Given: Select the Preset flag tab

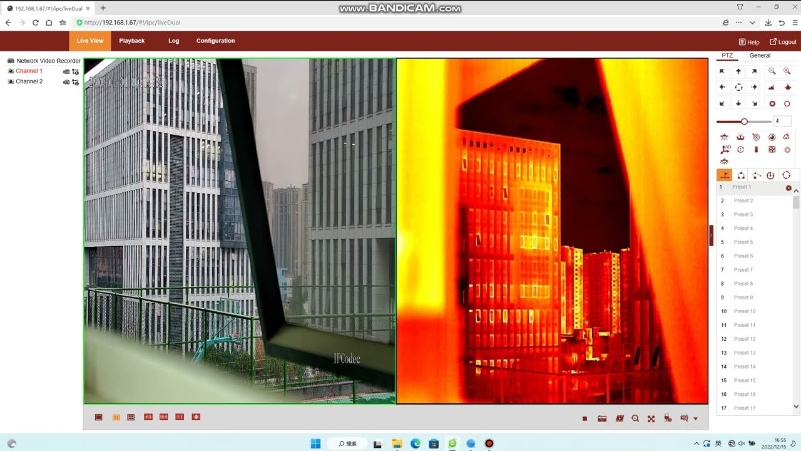Looking at the screenshot, I should coord(725,175).
